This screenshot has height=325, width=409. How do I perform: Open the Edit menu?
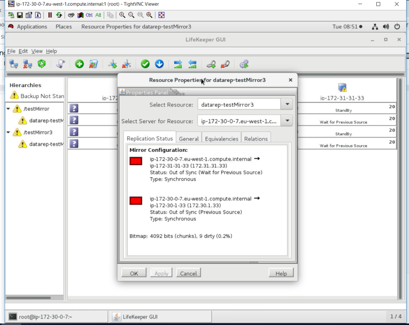coord(23,51)
